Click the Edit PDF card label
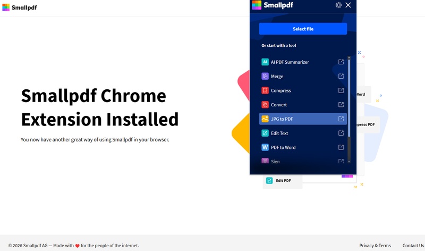 (x=283, y=180)
